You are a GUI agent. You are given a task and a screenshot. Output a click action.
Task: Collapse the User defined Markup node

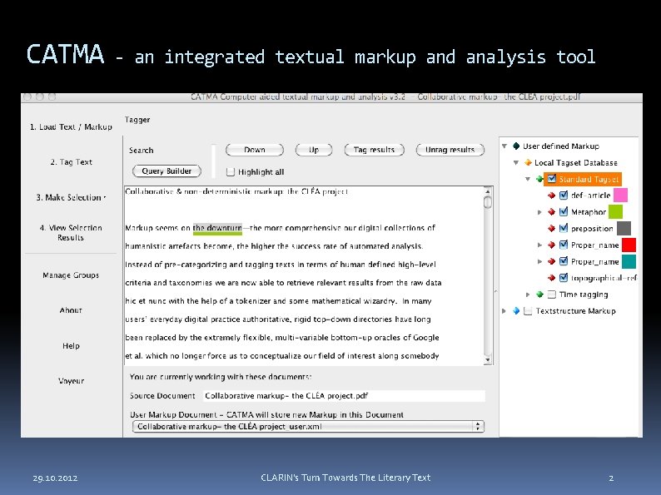click(504, 146)
